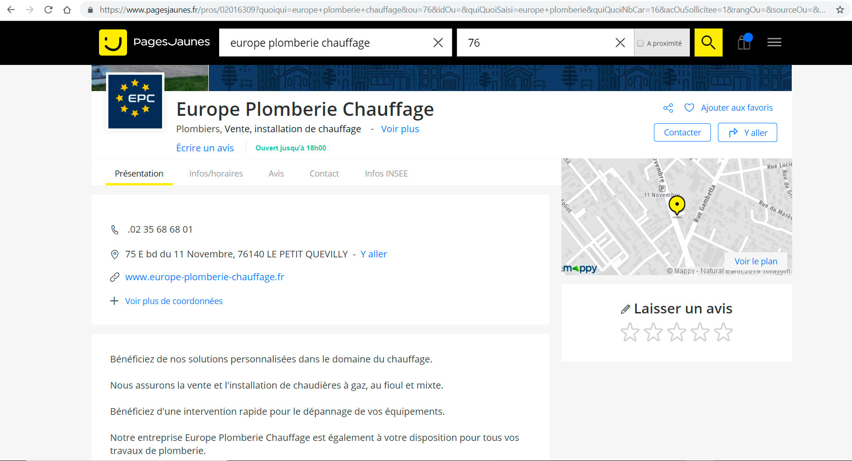Expand categories with 'Voir plus'
Image resolution: width=852 pixels, height=461 pixels.
coord(400,129)
